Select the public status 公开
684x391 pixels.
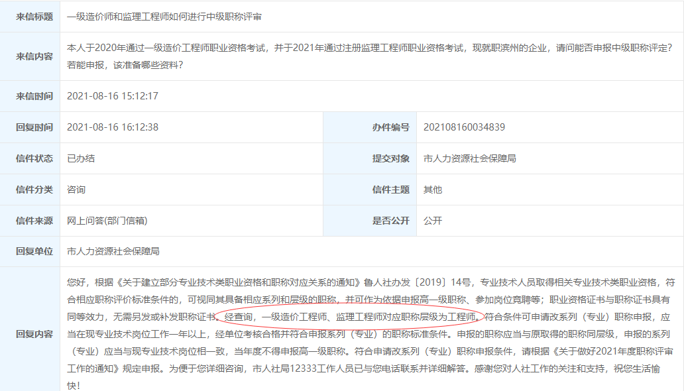point(431,220)
